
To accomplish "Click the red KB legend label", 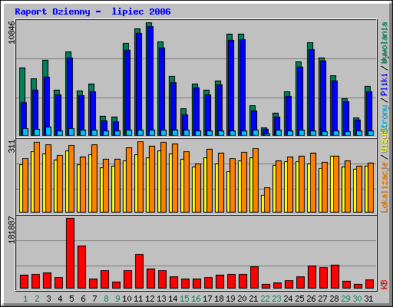I will point(385,285).
